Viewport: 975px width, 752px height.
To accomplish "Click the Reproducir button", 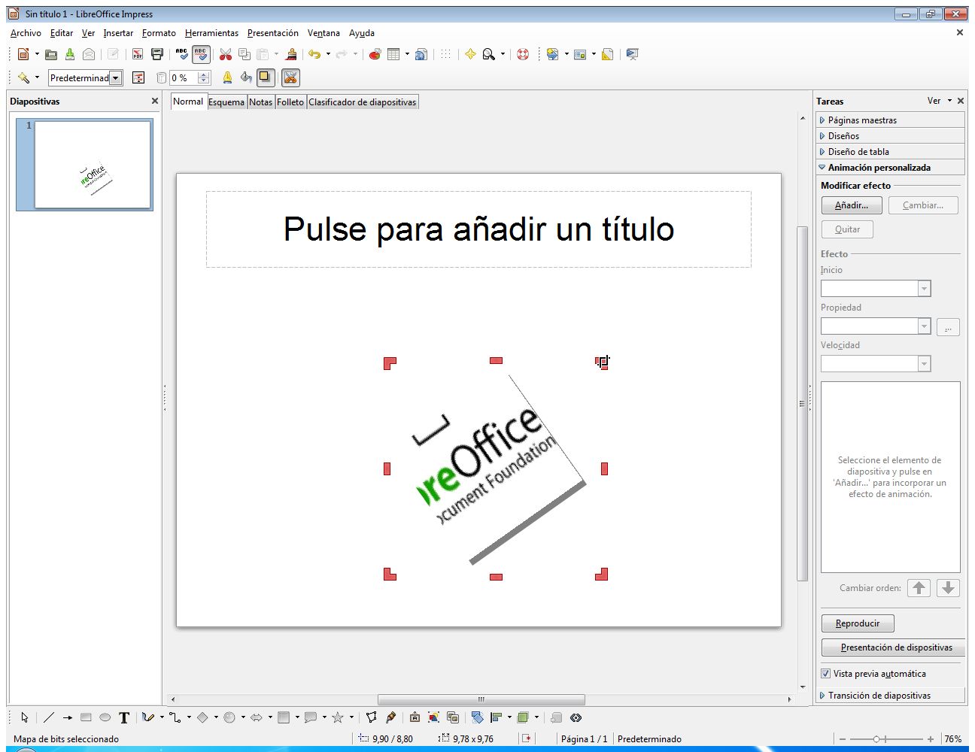I will [858, 623].
